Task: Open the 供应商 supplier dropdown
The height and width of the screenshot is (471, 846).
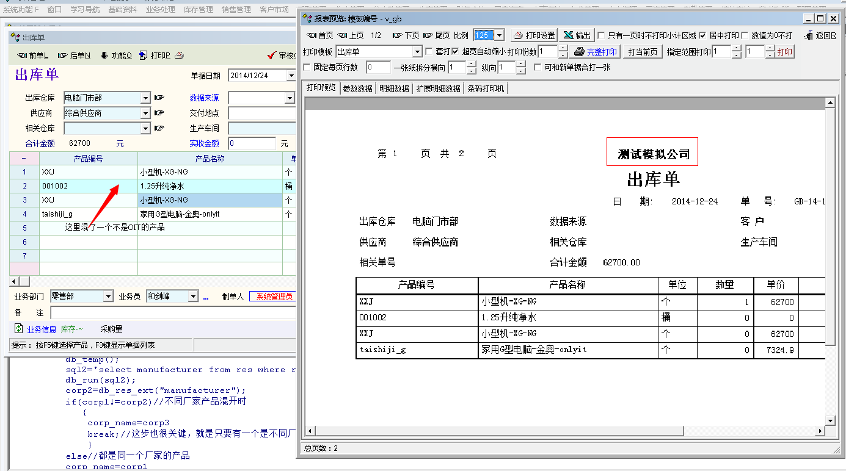Action: point(145,113)
